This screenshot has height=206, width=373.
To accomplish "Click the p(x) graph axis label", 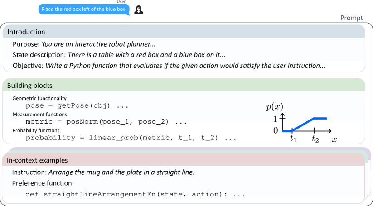I will [x=274, y=107].
